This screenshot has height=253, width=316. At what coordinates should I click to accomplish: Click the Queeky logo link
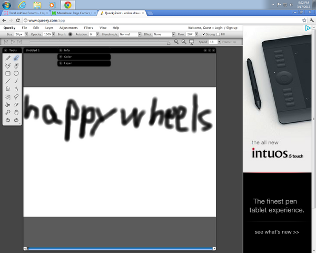(9, 28)
